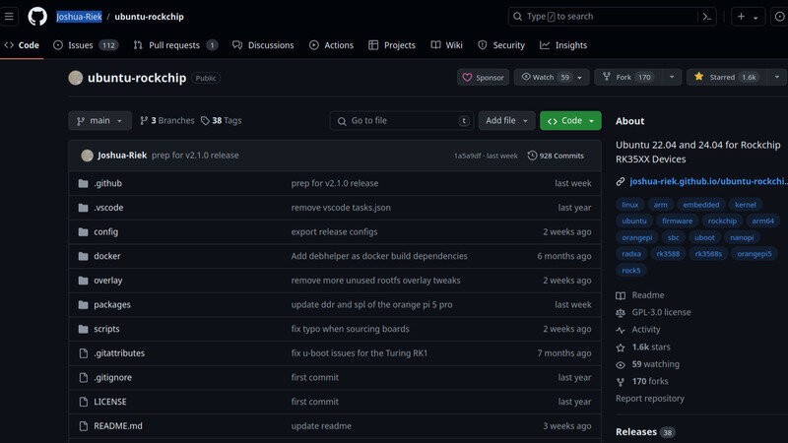Expand the Fork options arrow

click(x=671, y=77)
